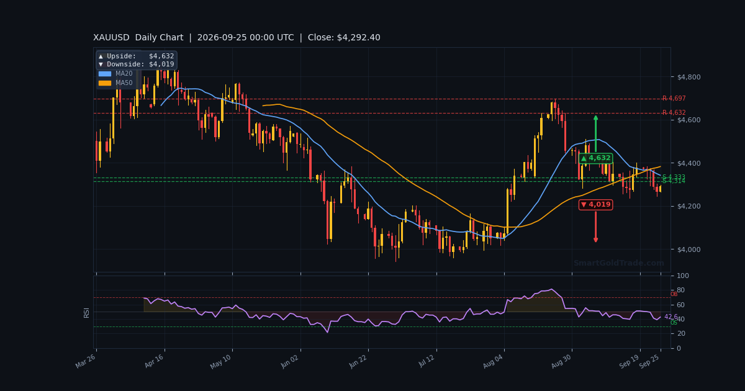
Task: Click the 'Sep 19' date label
Action: tap(630, 362)
